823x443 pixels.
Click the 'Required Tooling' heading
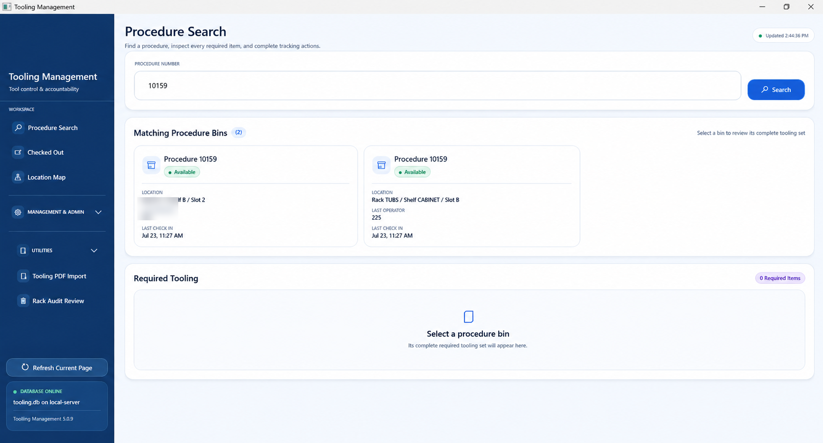coord(166,278)
